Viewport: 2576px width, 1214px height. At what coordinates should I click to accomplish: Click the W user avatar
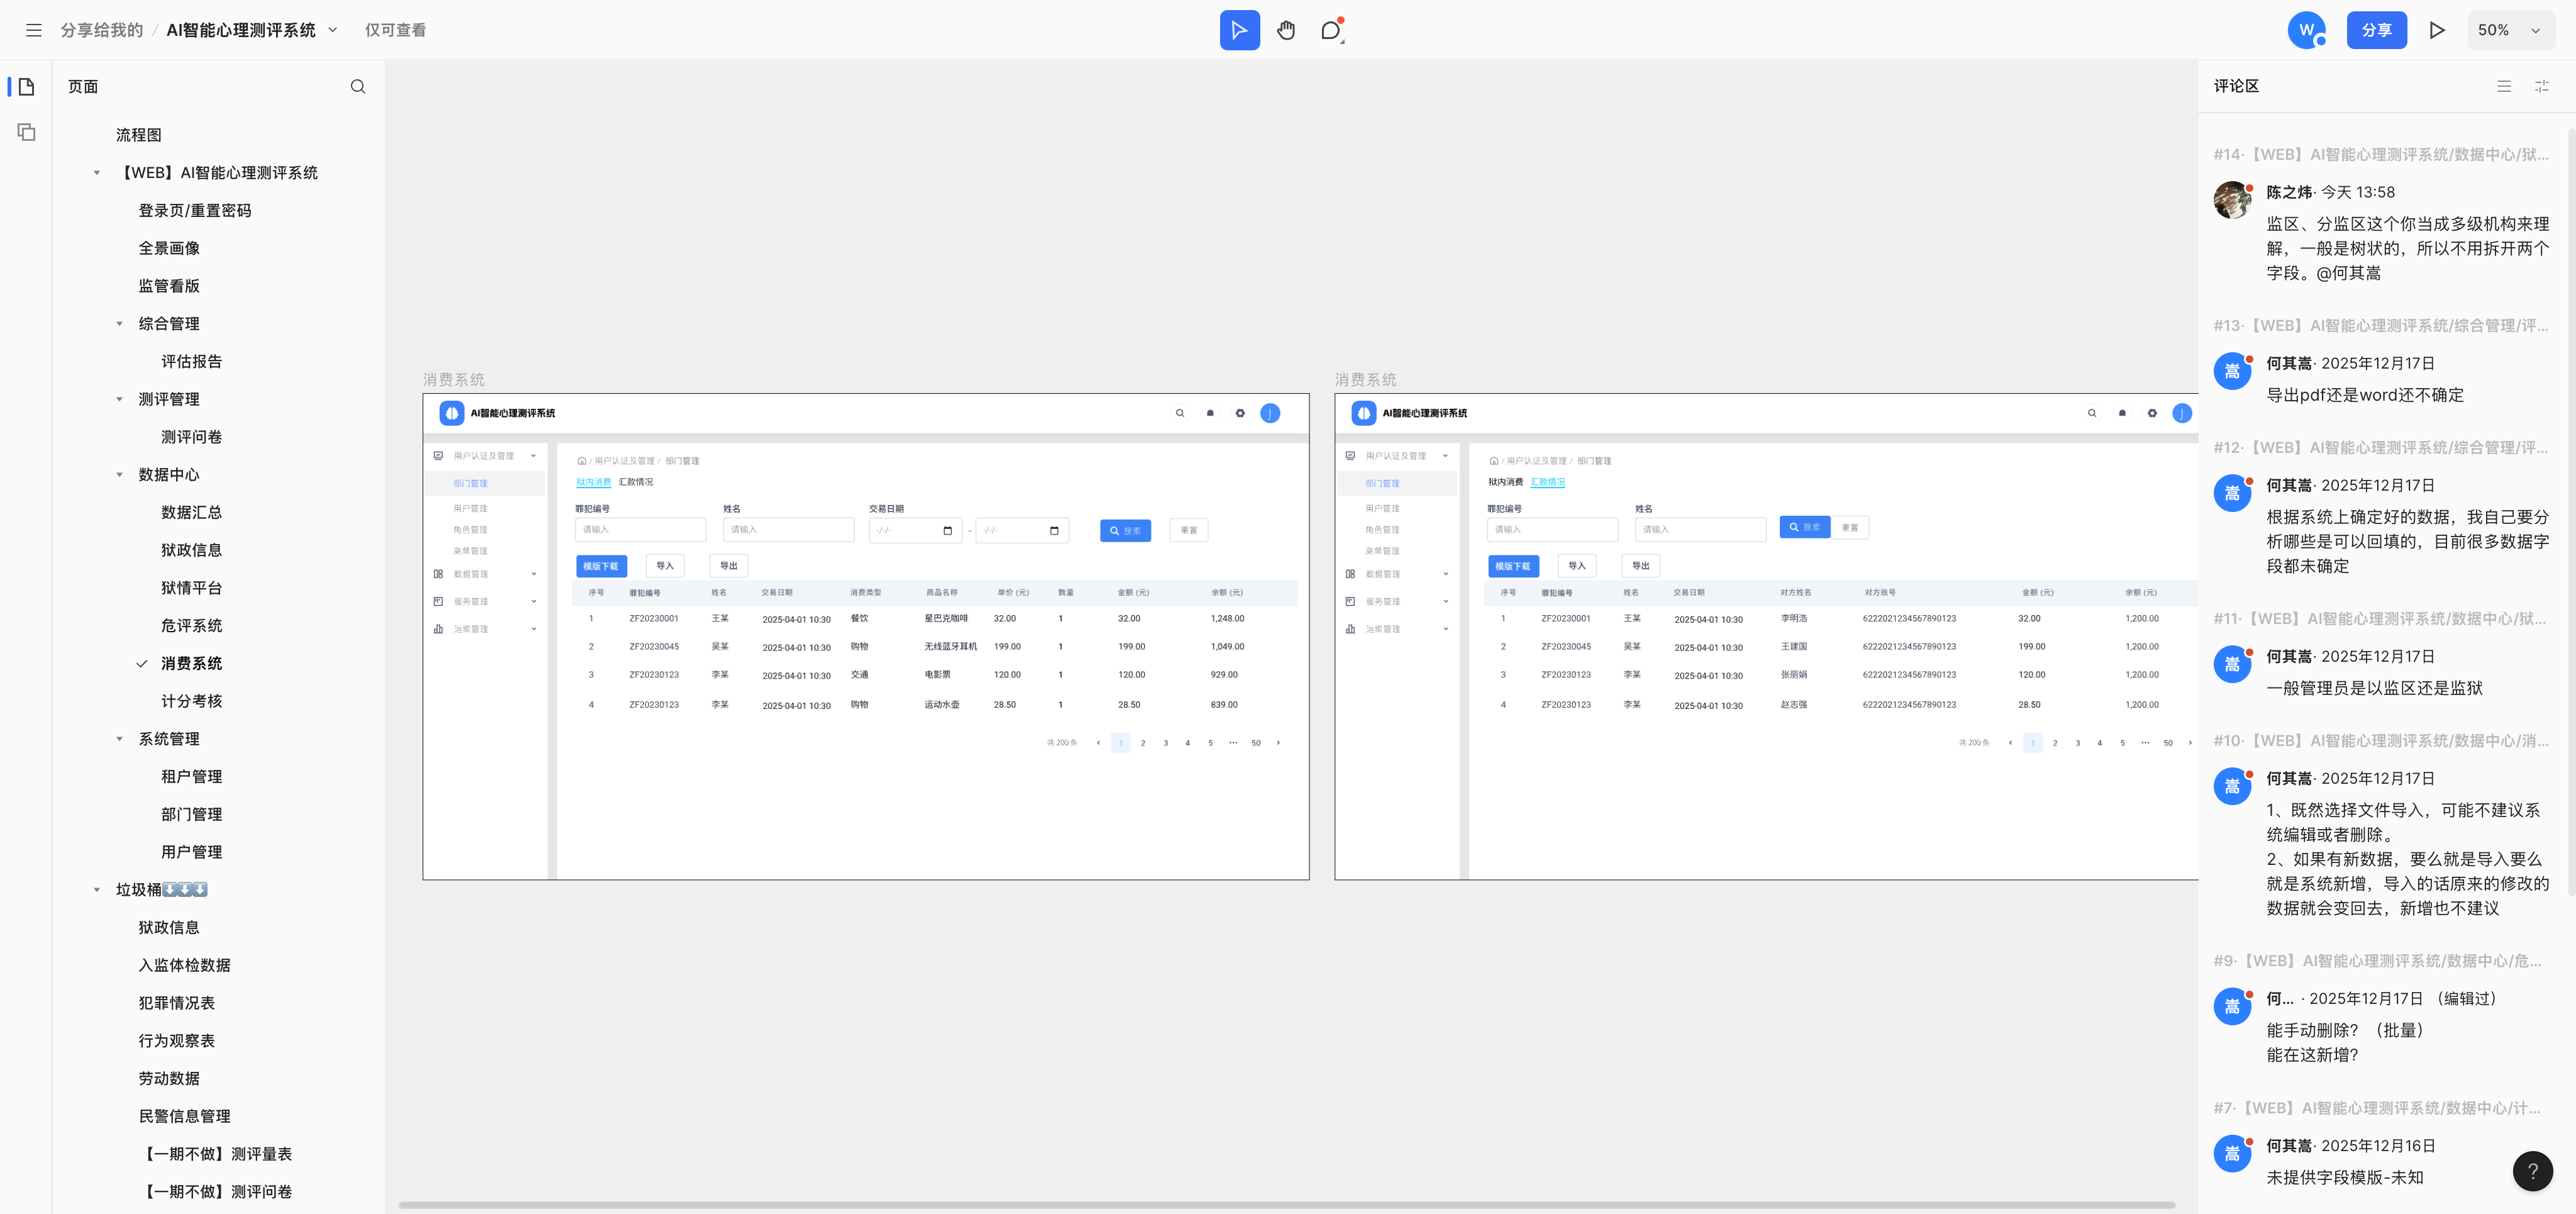(2306, 30)
